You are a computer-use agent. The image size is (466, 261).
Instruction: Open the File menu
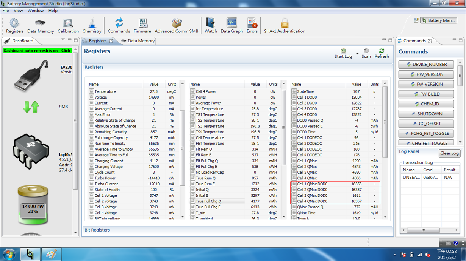[x=6, y=11]
